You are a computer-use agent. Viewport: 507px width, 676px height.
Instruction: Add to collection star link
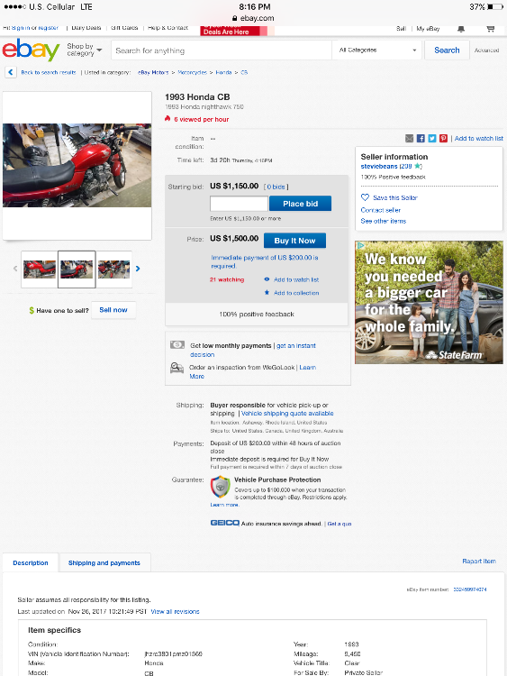(292, 293)
